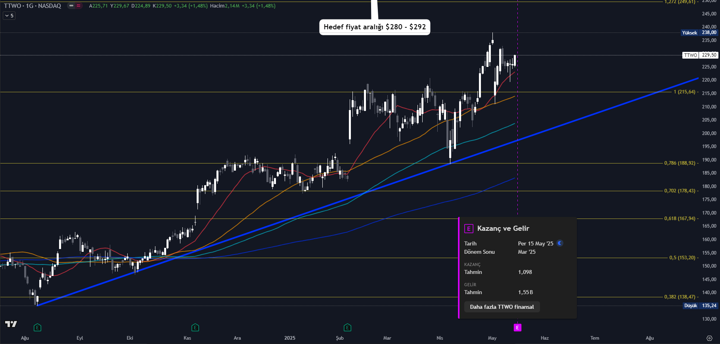Open the TradingView logo link
This screenshot has height=344, width=720.
point(11,324)
